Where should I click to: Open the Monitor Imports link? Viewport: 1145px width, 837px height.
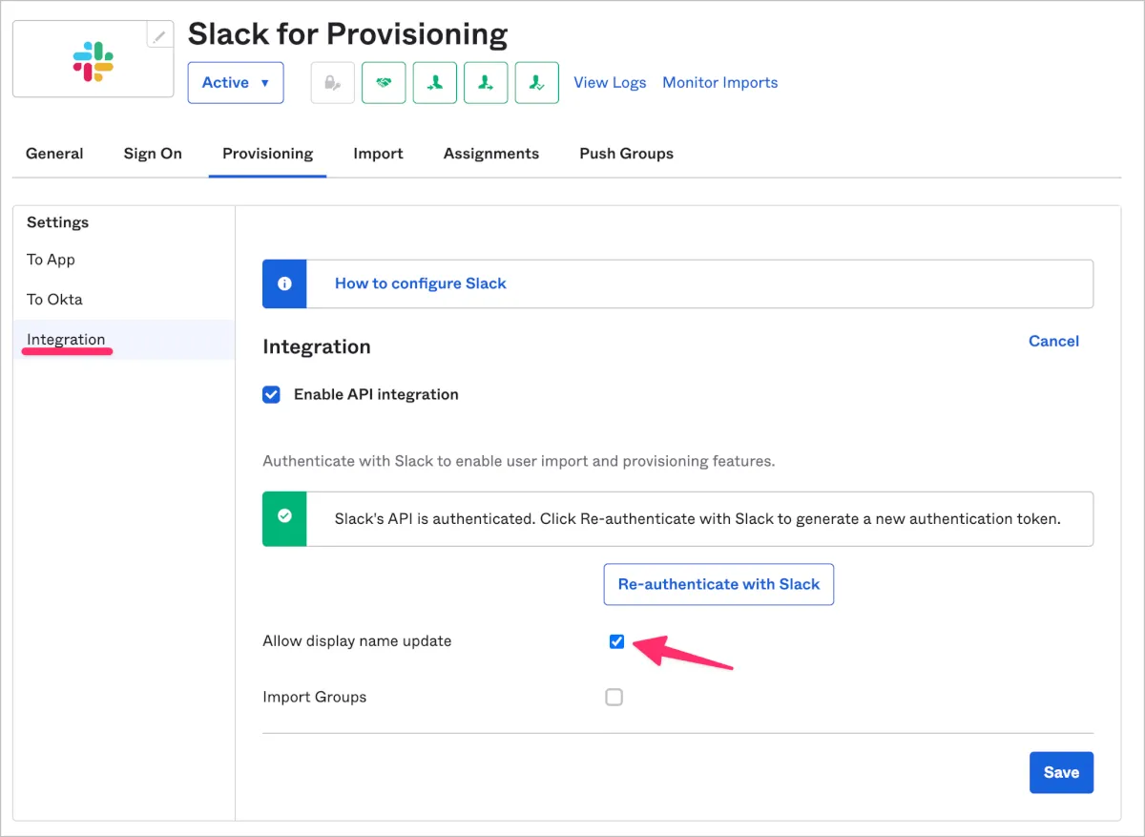tap(719, 83)
